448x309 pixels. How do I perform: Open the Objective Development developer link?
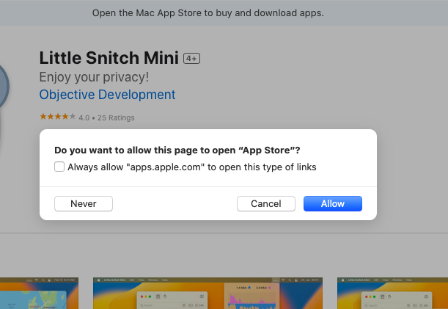(x=107, y=95)
